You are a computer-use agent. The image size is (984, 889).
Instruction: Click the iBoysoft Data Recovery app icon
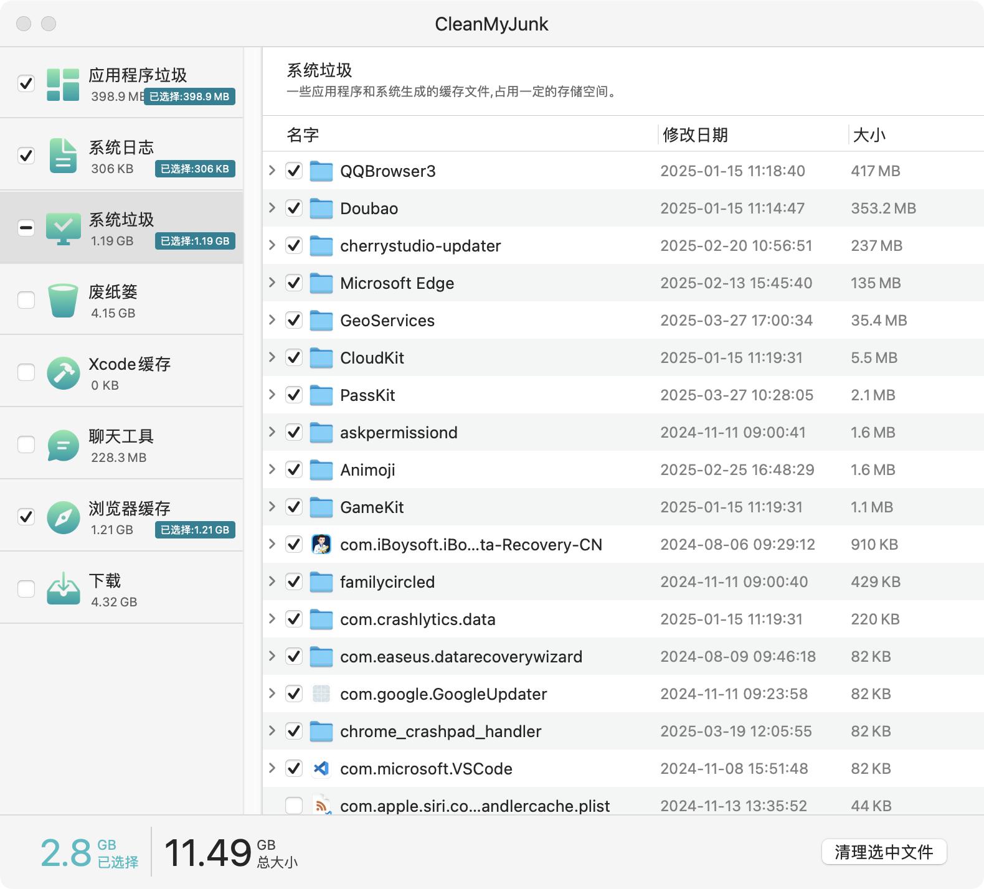[x=321, y=544]
